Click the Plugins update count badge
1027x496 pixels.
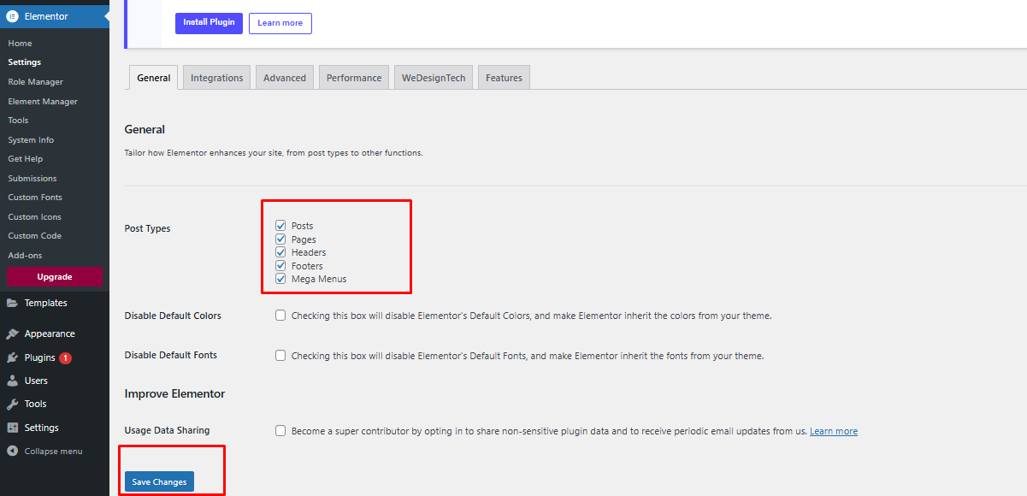[66, 357]
